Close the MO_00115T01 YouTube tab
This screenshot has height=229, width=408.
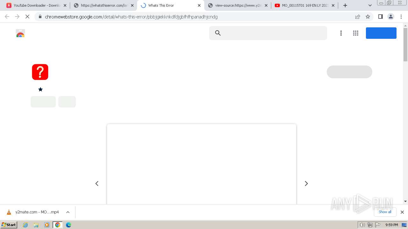tap(333, 5)
